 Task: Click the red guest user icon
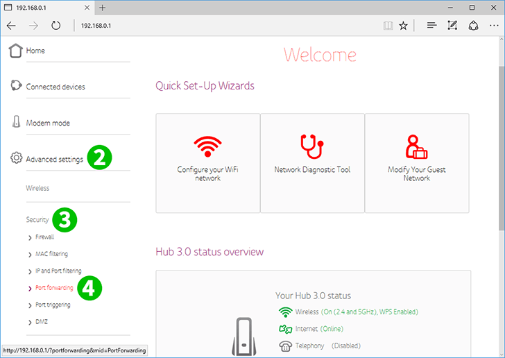tap(416, 147)
